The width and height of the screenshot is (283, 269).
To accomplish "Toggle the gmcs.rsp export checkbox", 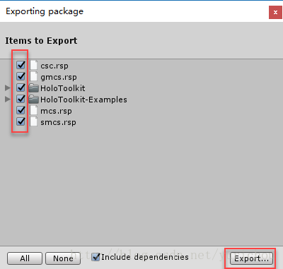I will point(21,76).
